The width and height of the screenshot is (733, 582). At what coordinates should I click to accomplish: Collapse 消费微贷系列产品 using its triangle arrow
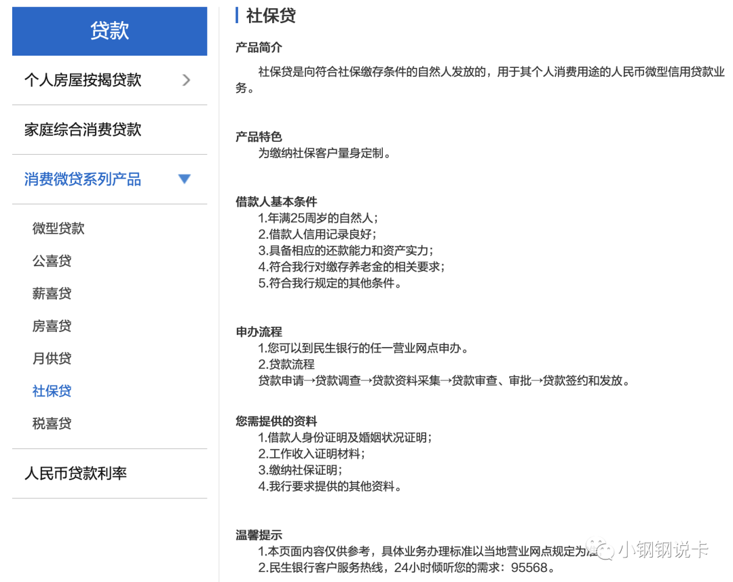184,179
